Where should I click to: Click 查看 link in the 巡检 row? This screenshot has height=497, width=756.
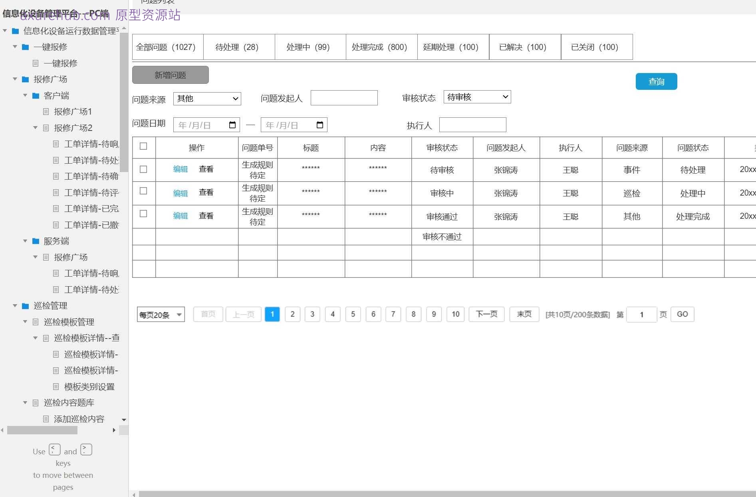click(x=206, y=192)
